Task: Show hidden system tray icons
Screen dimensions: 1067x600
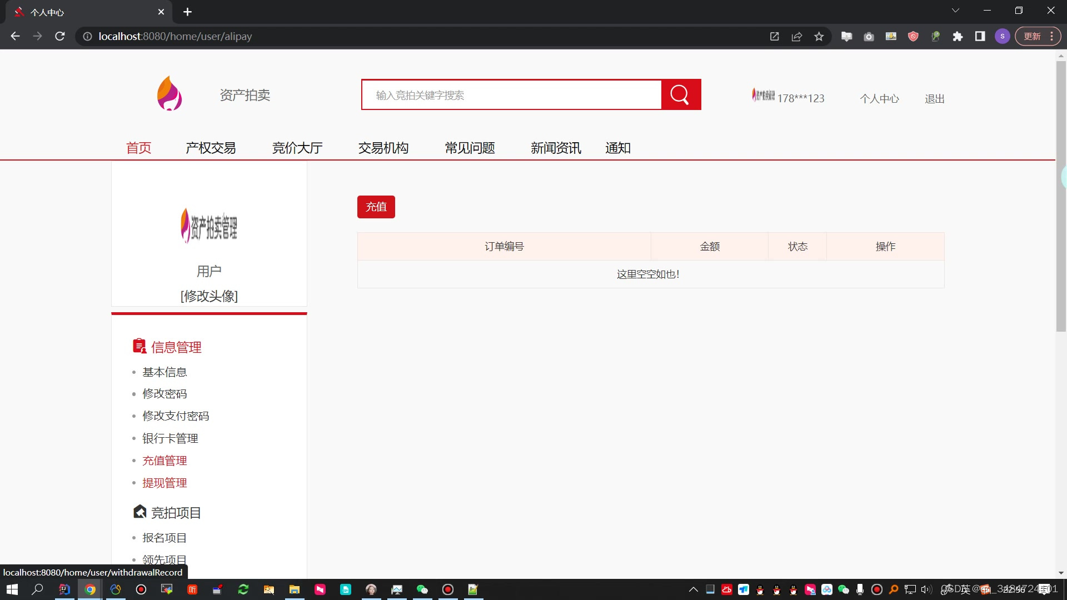Action: point(693,589)
